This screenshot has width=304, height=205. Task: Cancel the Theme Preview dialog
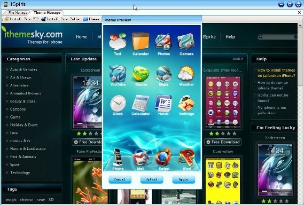120,179
